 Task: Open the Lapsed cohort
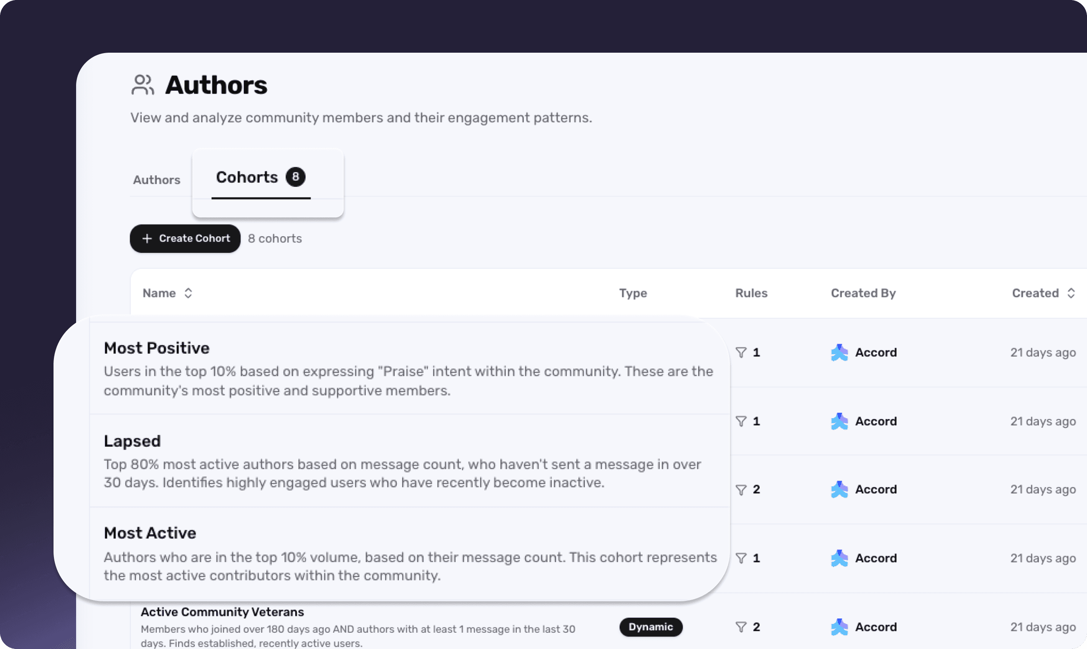[132, 441]
